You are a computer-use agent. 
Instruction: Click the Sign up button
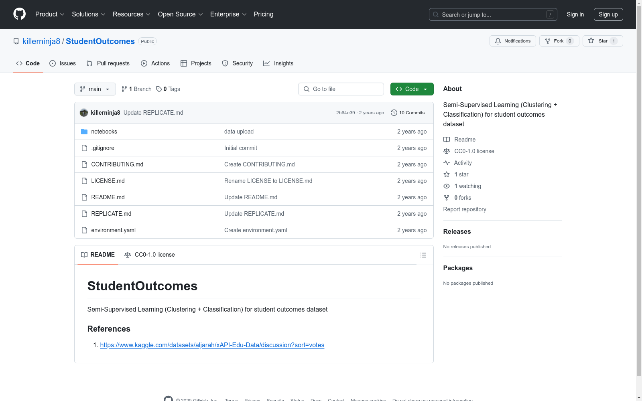click(608, 14)
